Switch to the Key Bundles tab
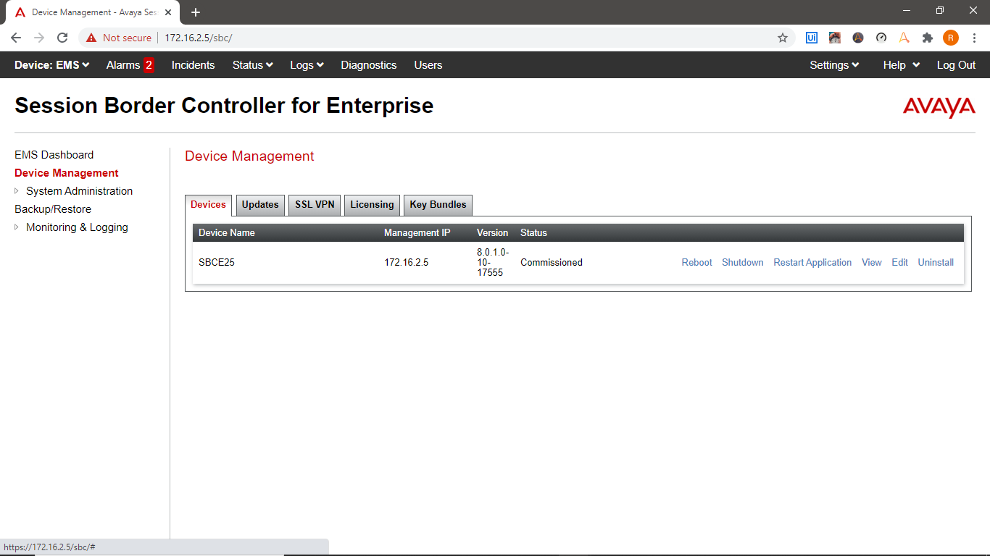990x556 pixels. pyautogui.click(x=438, y=205)
